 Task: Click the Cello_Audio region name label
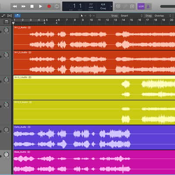click(20, 127)
